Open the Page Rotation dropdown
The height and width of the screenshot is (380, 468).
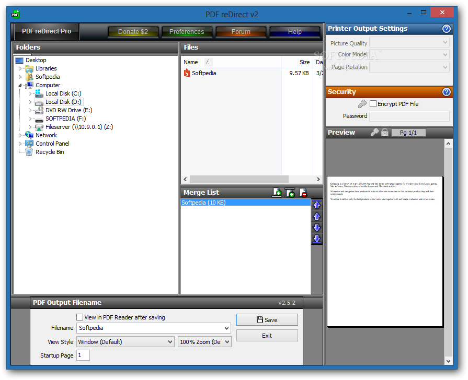click(x=409, y=67)
